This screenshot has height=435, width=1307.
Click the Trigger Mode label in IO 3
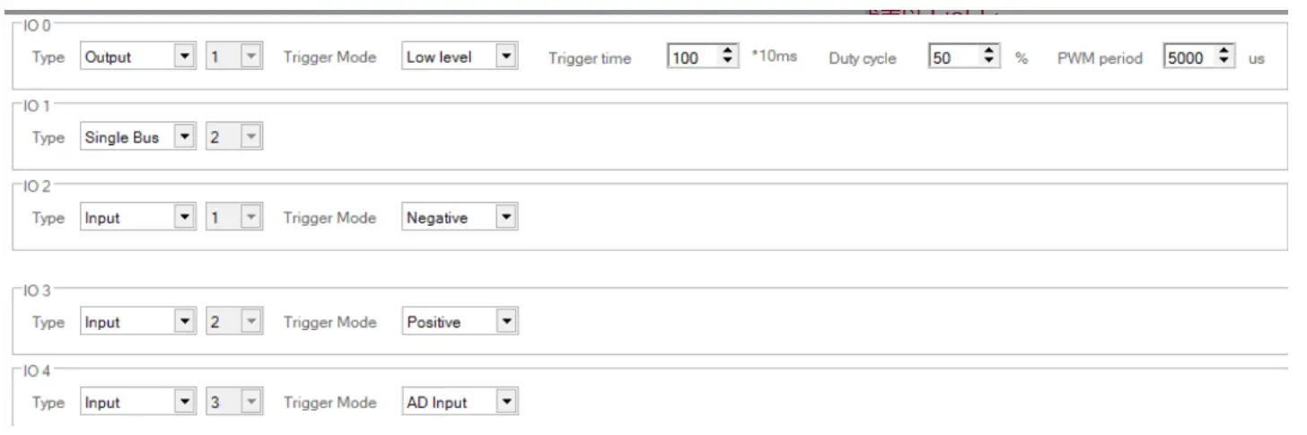tap(329, 322)
